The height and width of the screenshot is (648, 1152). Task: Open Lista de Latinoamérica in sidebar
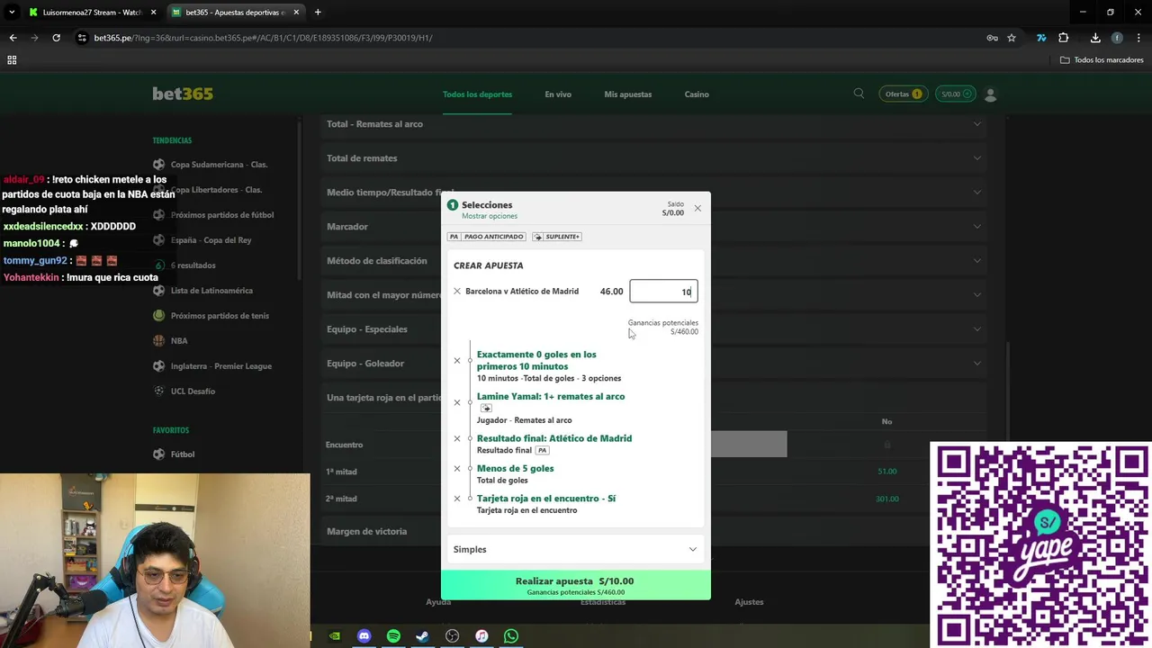[x=211, y=291]
